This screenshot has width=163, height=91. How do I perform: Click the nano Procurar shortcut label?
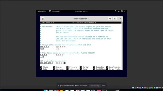(x=74, y=67)
